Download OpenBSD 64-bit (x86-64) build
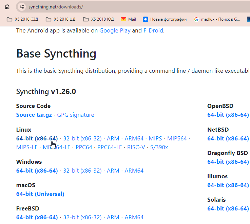Image resolution: width=250 pixels, height=224 pixels. tap(228, 115)
